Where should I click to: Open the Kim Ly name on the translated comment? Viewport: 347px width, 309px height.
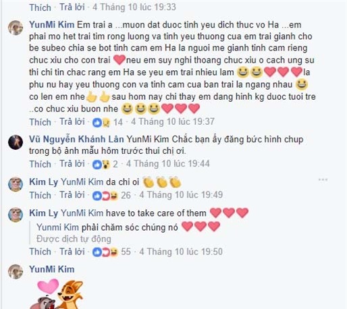click(x=44, y=213)
